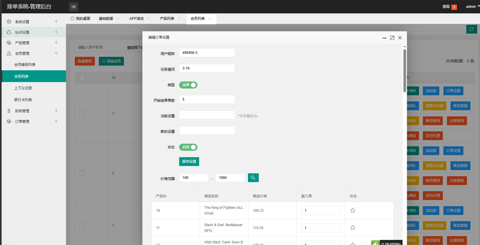Switch to the APP滚动 tab
This screenshot has width=480, height=245.
coord(136,19)
